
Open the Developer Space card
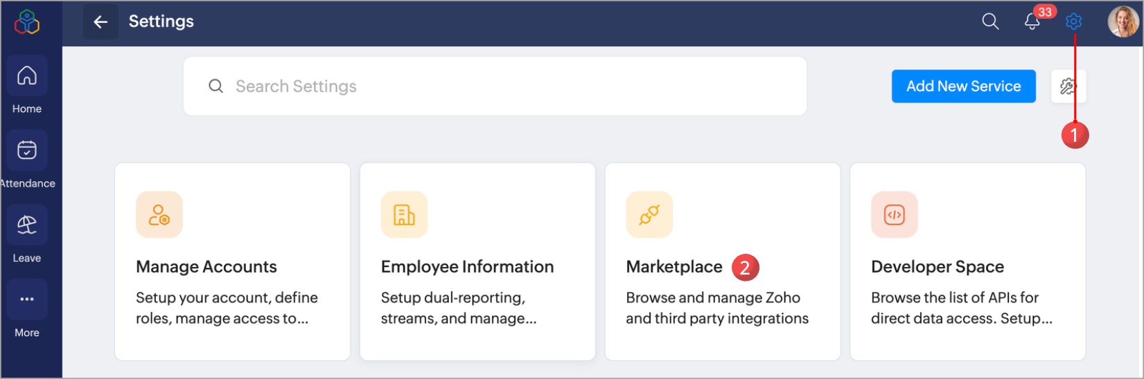click(967, 277)
